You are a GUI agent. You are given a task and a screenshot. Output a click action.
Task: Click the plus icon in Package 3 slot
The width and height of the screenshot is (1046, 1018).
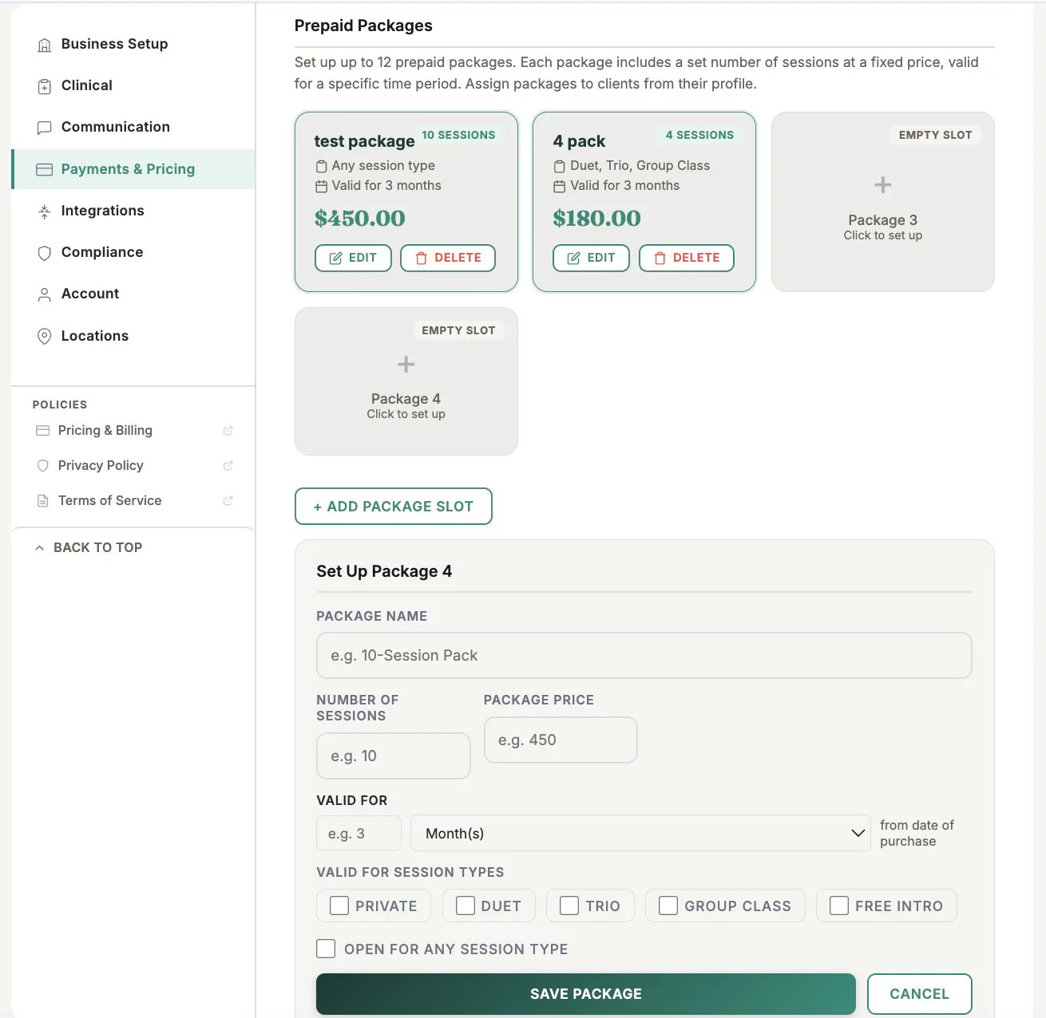[883, 185]
